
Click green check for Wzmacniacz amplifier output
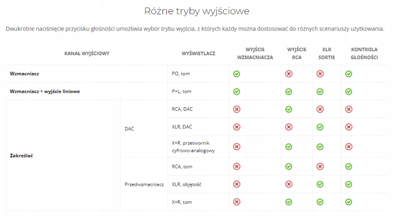point(236,74)
